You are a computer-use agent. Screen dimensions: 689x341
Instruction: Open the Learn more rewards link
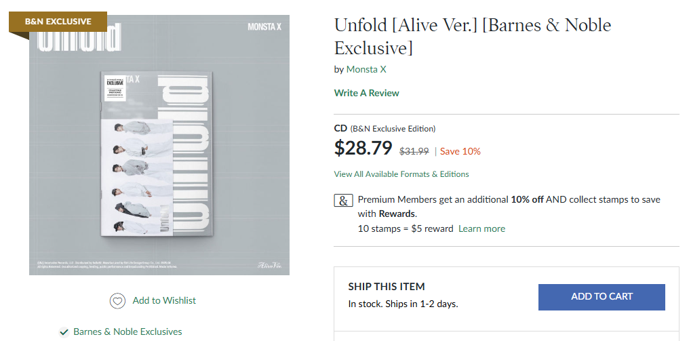481,228
